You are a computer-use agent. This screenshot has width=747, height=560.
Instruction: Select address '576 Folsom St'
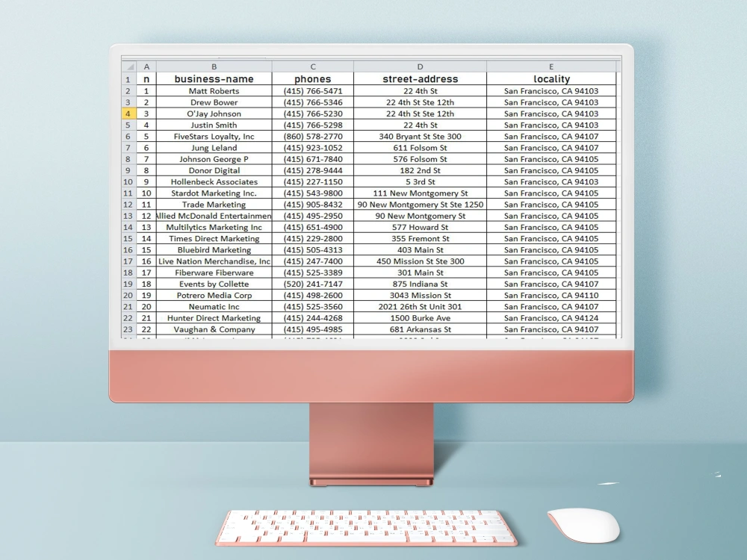click(x=420, y=160)
